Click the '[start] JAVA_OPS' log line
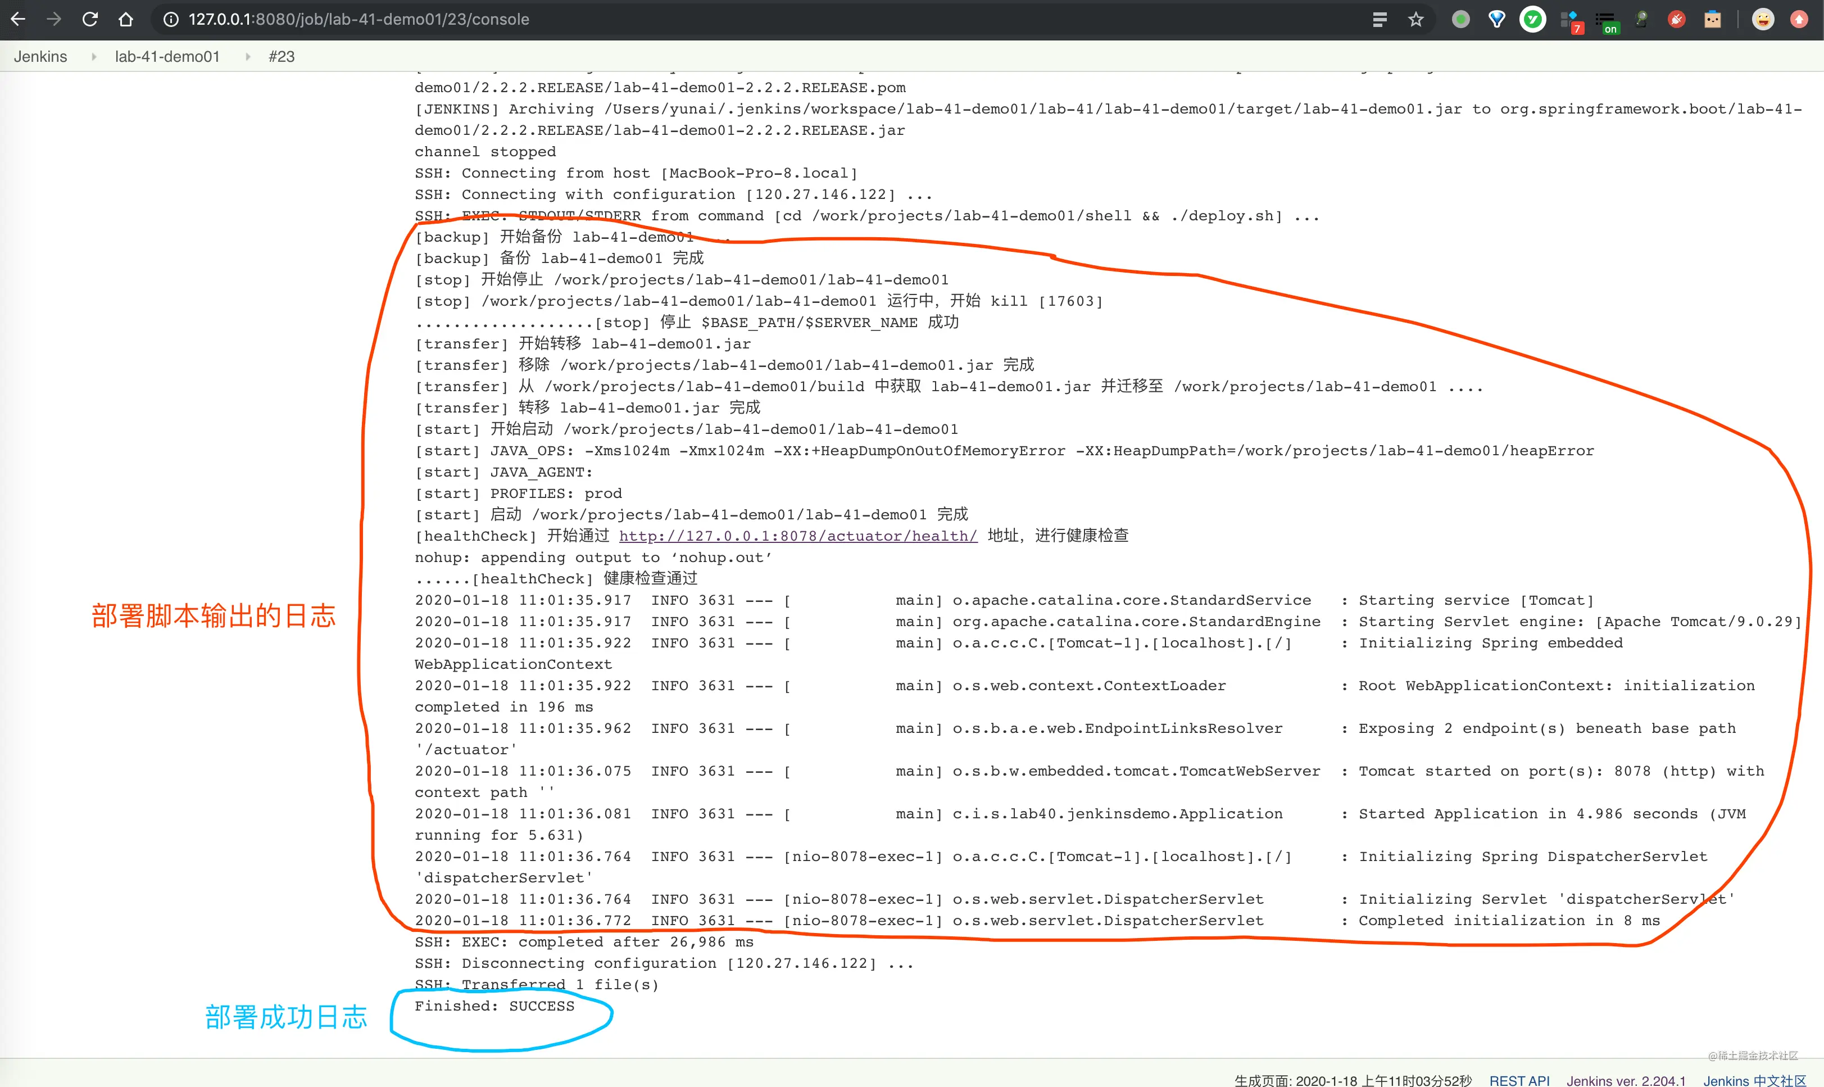 click(x=1004, y=450)
